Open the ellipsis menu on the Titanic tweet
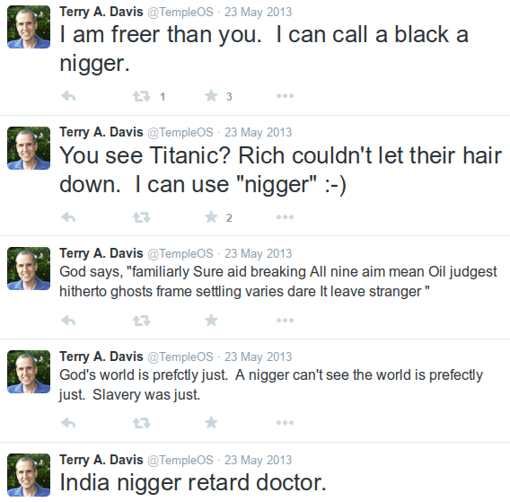 point(285,217)
